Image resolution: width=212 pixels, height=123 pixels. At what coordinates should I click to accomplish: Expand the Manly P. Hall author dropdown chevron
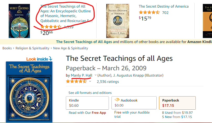click(96, 75)
